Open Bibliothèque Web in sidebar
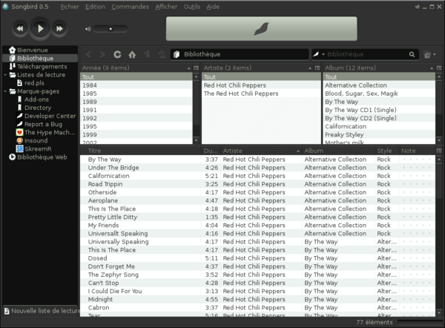 pos(39,157)
